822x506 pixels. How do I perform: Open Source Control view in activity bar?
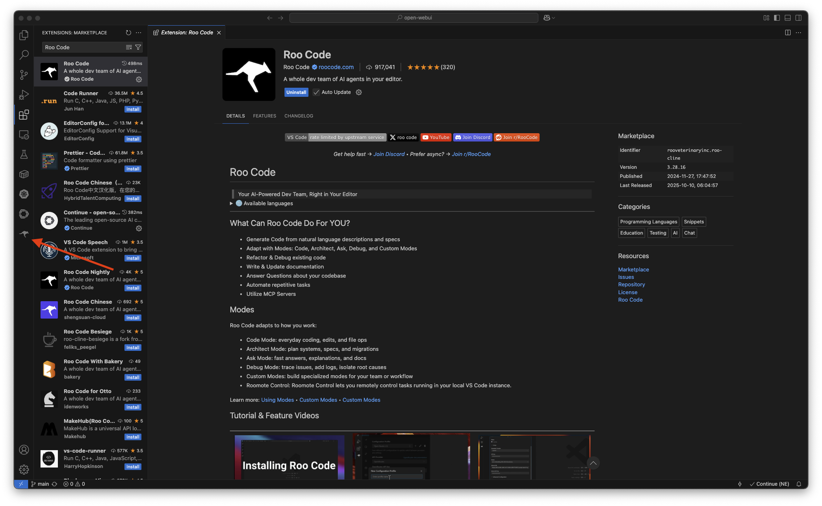pyautogui.click(x=24, y=75)
